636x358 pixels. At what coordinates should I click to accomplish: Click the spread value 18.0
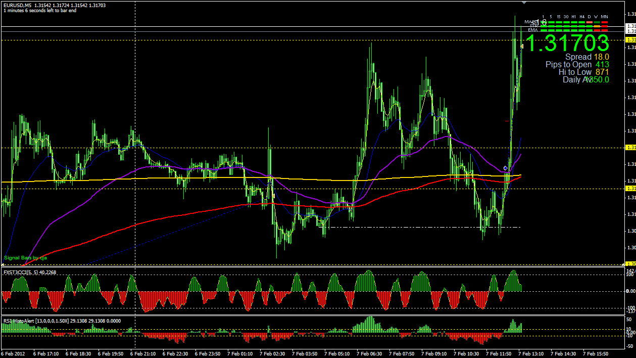click(x=602, y=57)
